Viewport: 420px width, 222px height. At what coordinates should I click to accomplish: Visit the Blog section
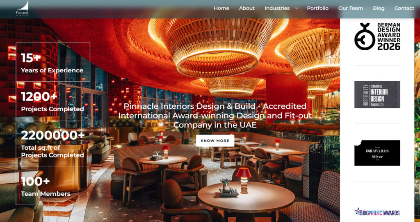point(379,8)
